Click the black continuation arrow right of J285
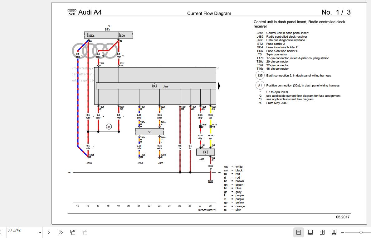Image resolution: width=371 pixels, height=238 pixels. [219, 86]
